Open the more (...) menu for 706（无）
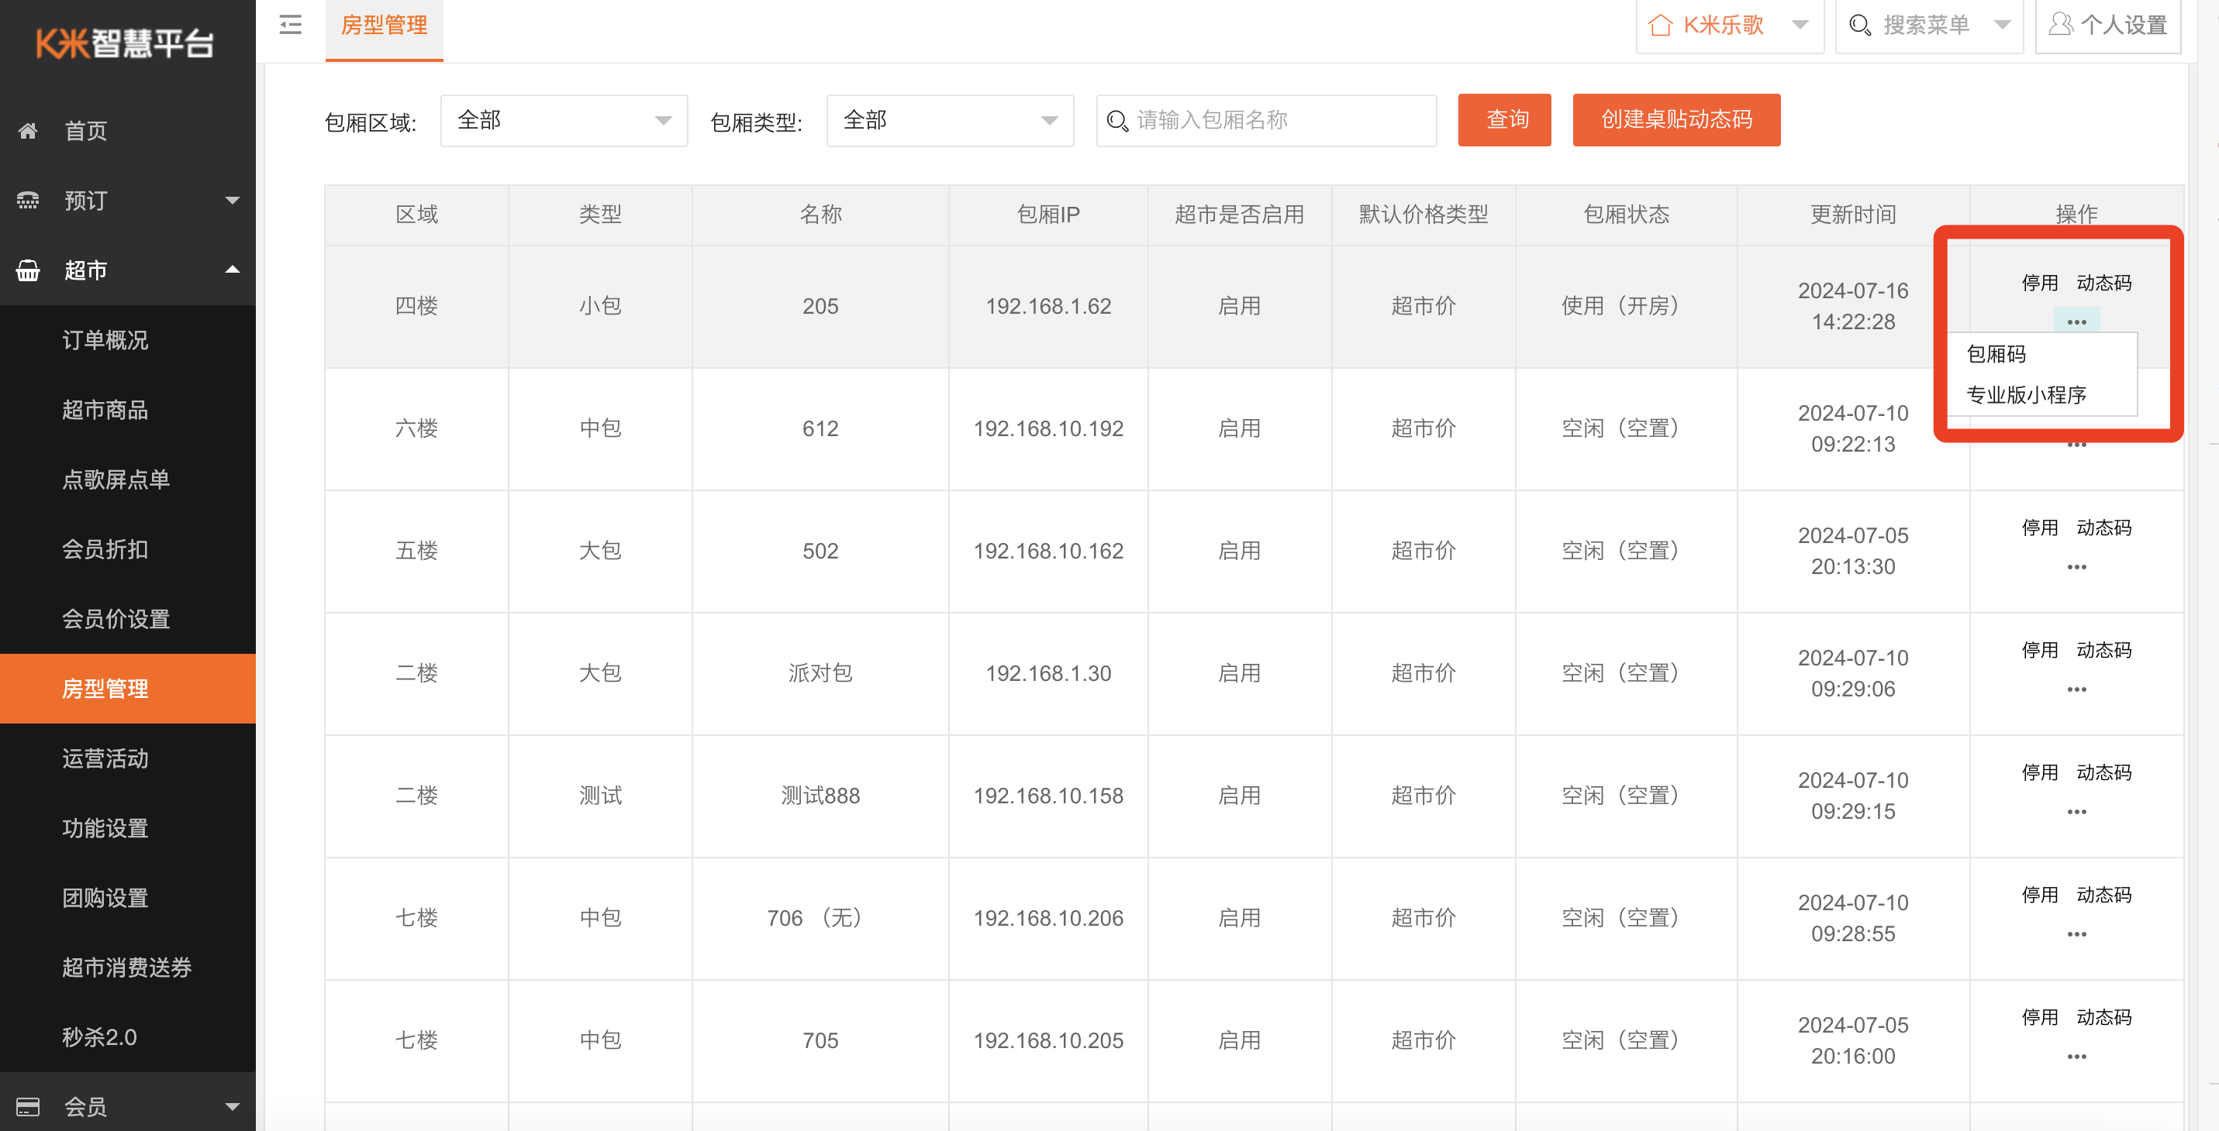2219x1131 pixels. (2076, 934)
